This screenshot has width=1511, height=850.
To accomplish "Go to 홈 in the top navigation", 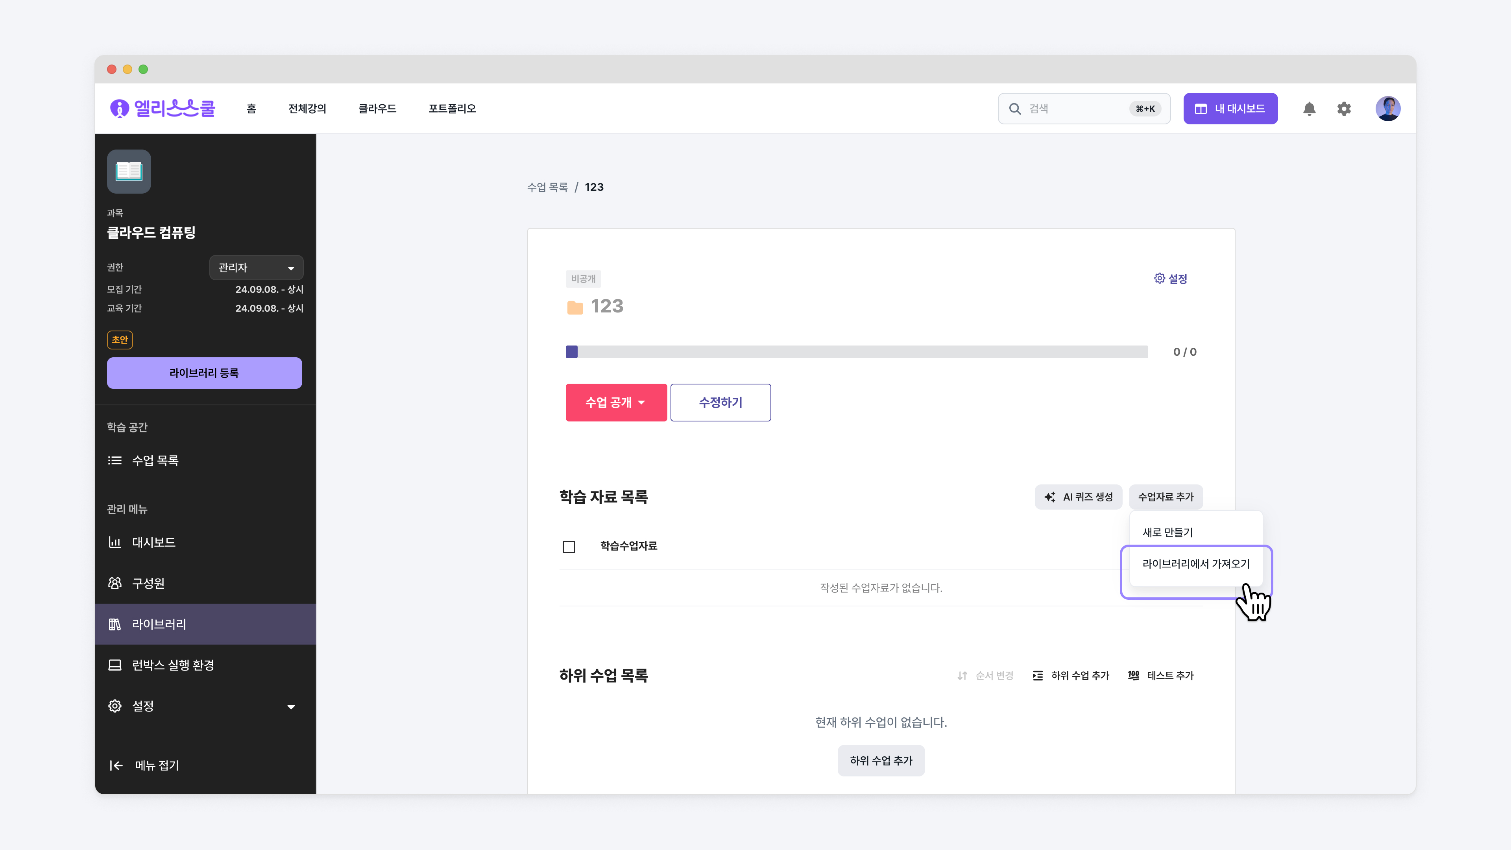I will coord(251,109).
